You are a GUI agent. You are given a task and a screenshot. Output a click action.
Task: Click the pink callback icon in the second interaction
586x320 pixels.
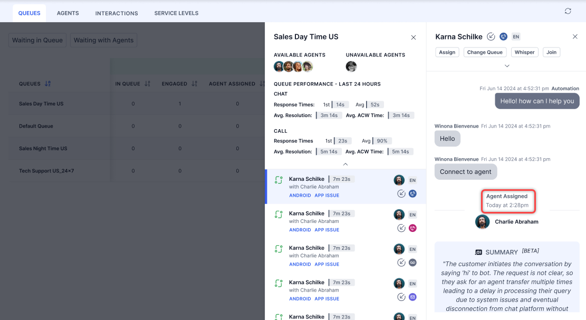coord(412,228)
